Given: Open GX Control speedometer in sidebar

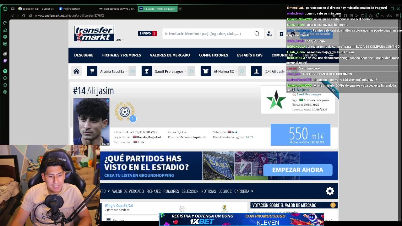Looking at the screenshot, I should [5, 23].
